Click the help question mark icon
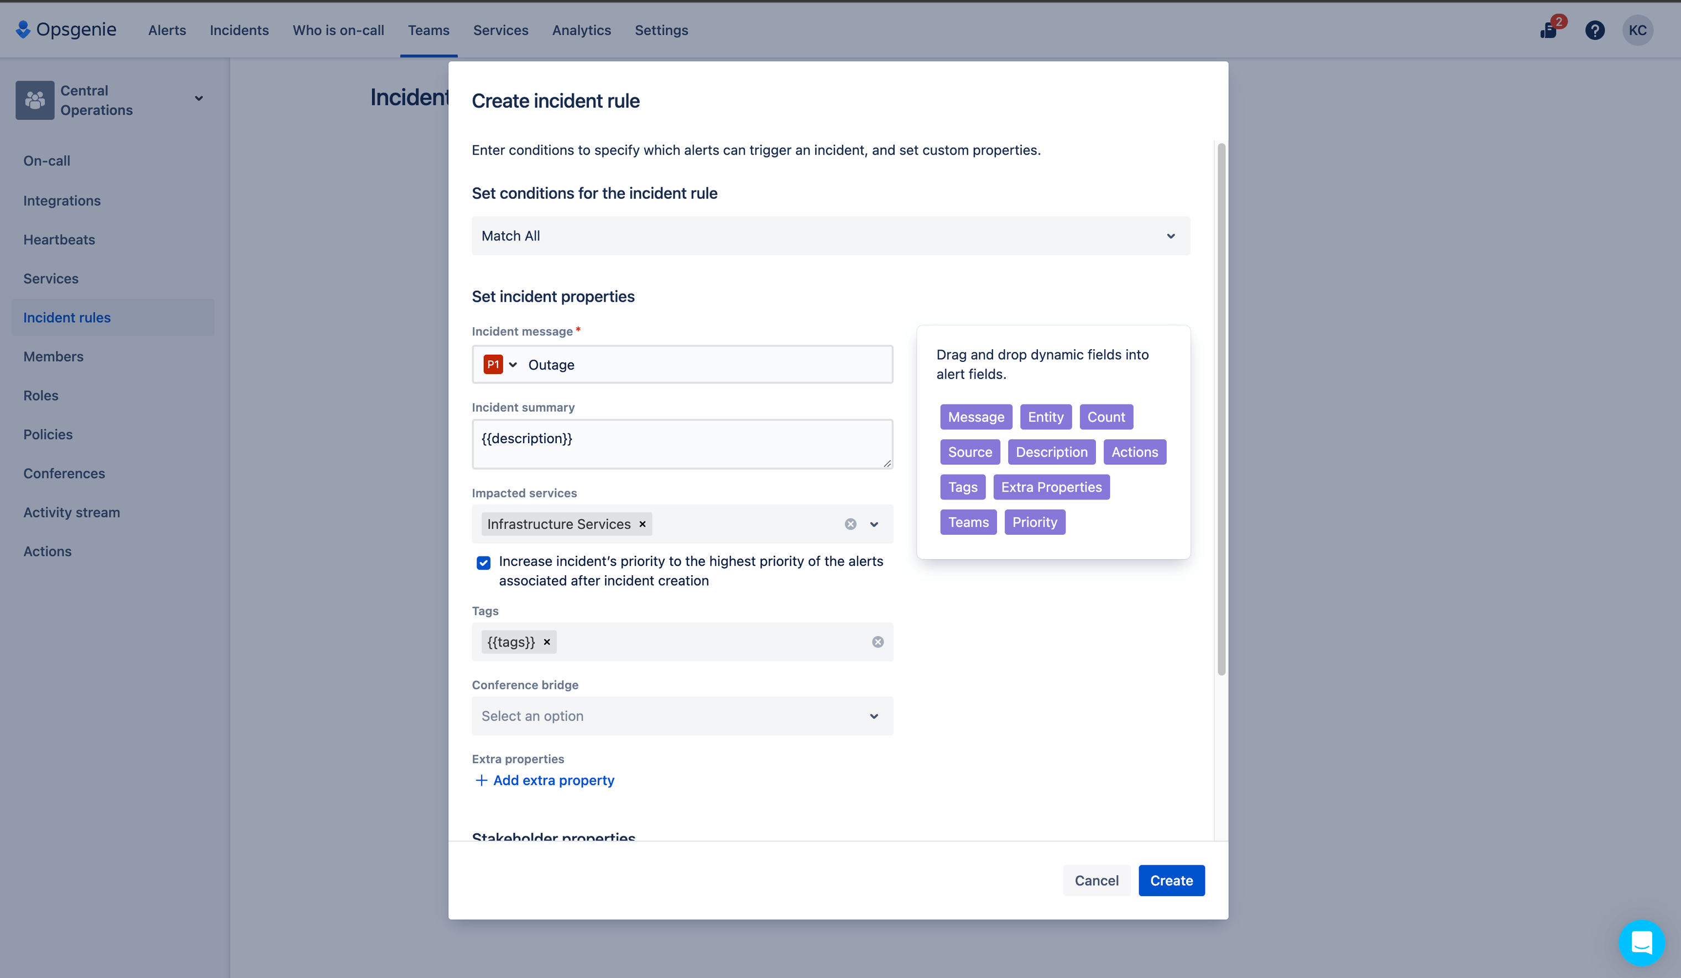This screenshot has height=978, width=1681. [x=1595, y=30]
